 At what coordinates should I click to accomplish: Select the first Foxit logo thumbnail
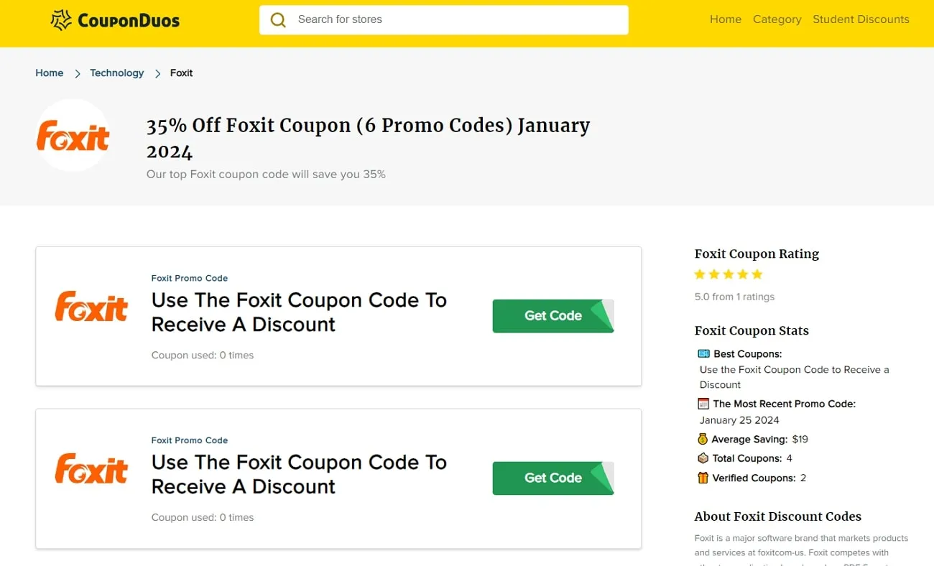[x=91, y=307]
